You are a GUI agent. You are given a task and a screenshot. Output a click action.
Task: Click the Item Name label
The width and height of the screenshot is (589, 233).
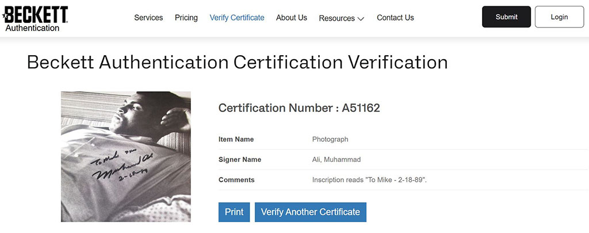click(x=236, y=139)
